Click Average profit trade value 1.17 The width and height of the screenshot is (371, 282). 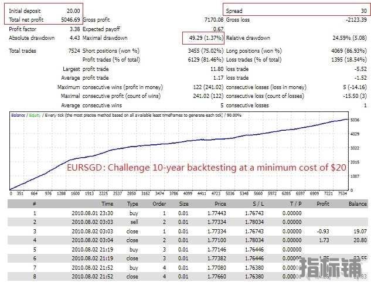218,78
